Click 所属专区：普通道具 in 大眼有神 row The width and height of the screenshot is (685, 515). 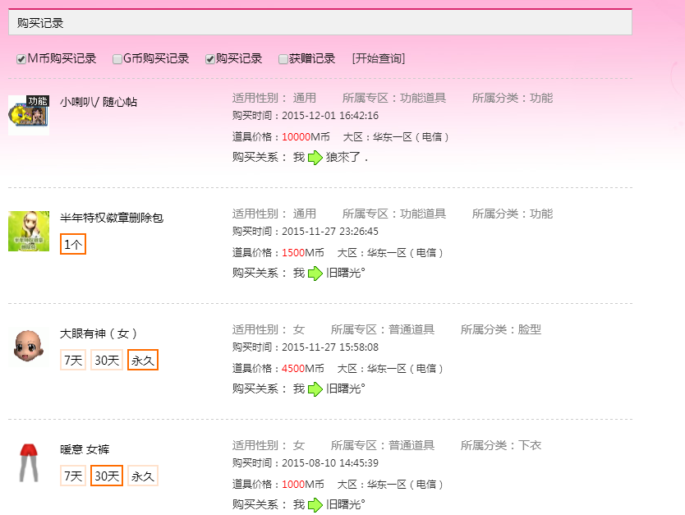(x=383, y=329)
